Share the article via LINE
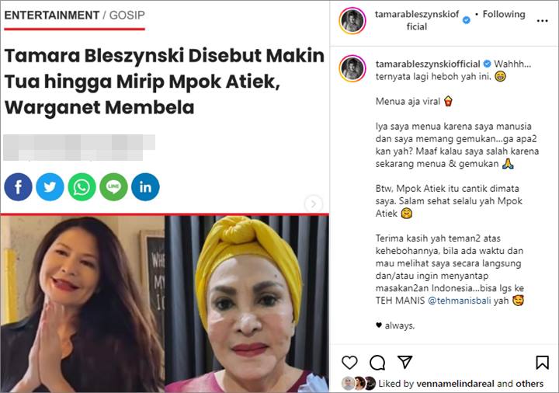 (113, 187)
